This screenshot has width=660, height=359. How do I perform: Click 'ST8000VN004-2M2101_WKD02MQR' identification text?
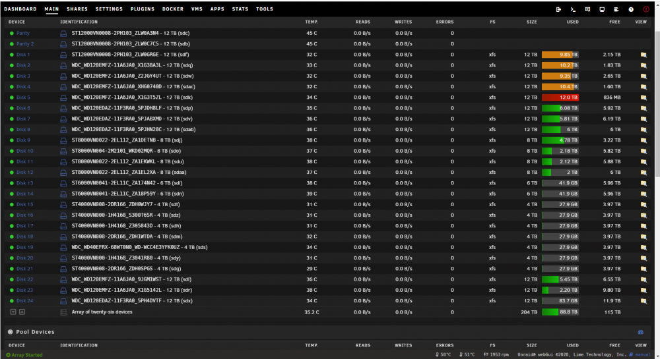coord(112,151)
